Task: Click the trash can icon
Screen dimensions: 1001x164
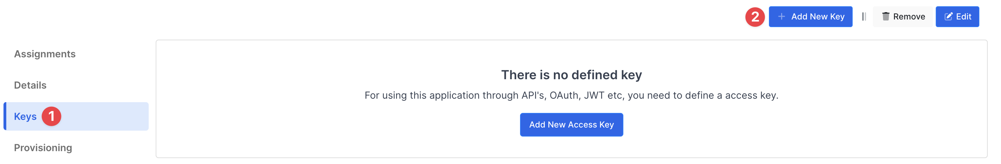Action: coord(885,17)
